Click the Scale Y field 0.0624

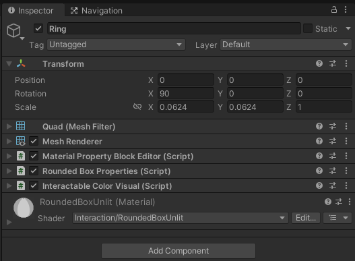[255, 107]
